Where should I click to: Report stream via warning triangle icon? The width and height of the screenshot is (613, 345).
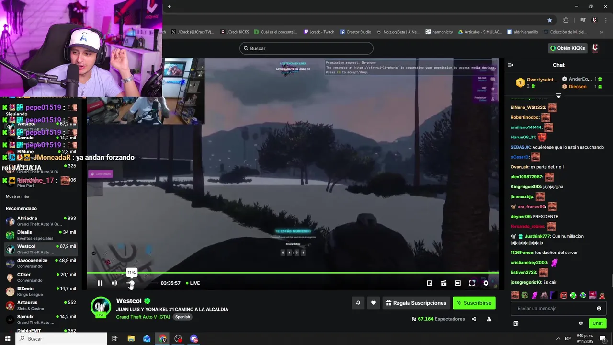(489, 319)
